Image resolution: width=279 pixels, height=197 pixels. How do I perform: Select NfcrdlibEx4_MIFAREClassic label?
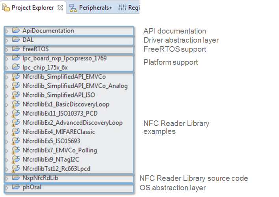[59, 132]
